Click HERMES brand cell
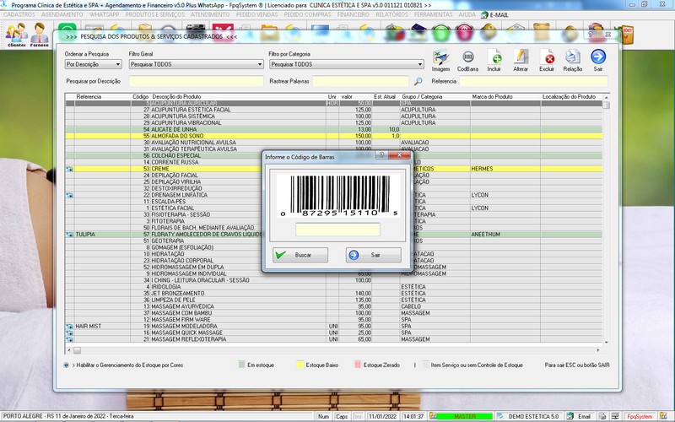This screenshot has height=422, width=675. coord(505,169)
